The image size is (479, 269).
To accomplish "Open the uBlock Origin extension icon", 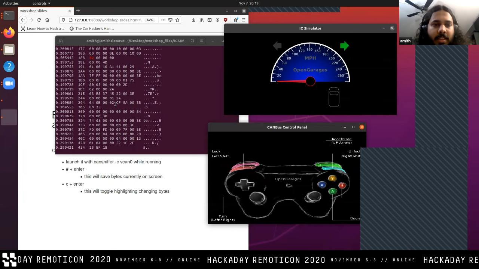I will pyautogui.click(x=225, y=20).
